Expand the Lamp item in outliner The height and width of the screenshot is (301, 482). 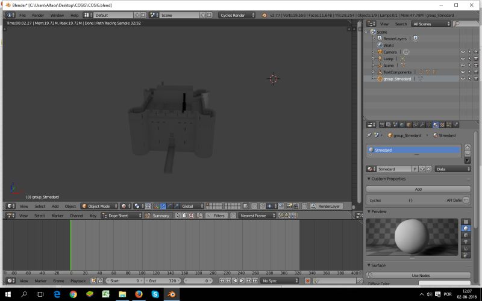(x=372, y=58)
